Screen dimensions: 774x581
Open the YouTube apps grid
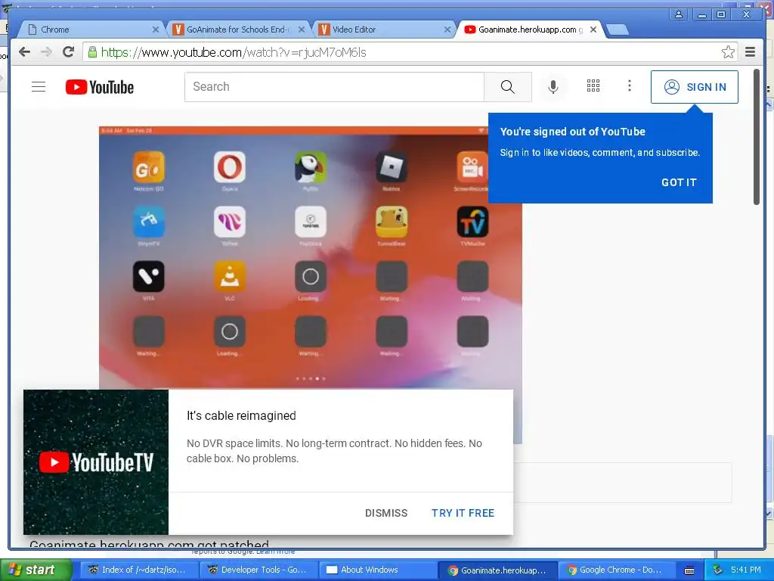[593, 86]
